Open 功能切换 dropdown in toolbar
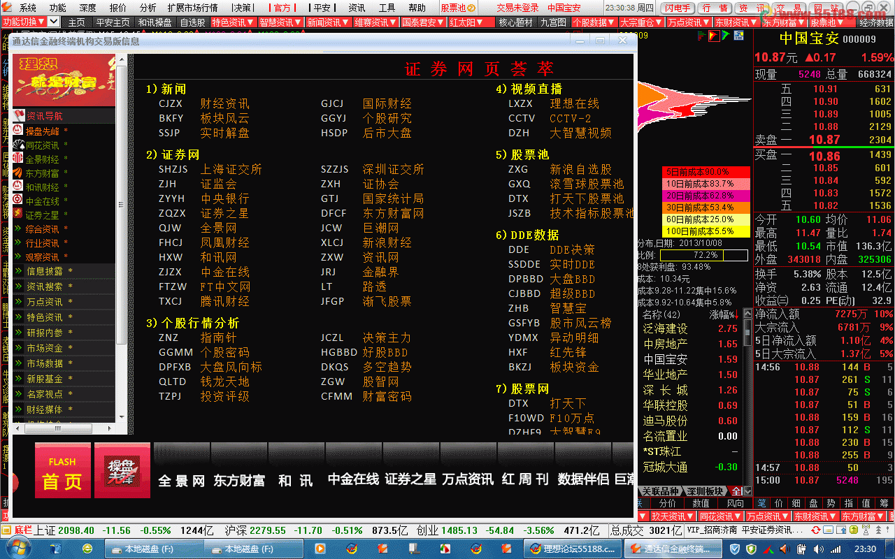The image size is (895, 559). (24, 22)
